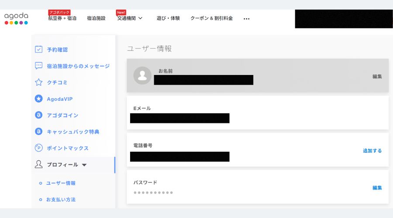Viewport: 393px width, 218px height.
Task: Click the アゴダコイン coin icon
Action: tap(38, 115)
